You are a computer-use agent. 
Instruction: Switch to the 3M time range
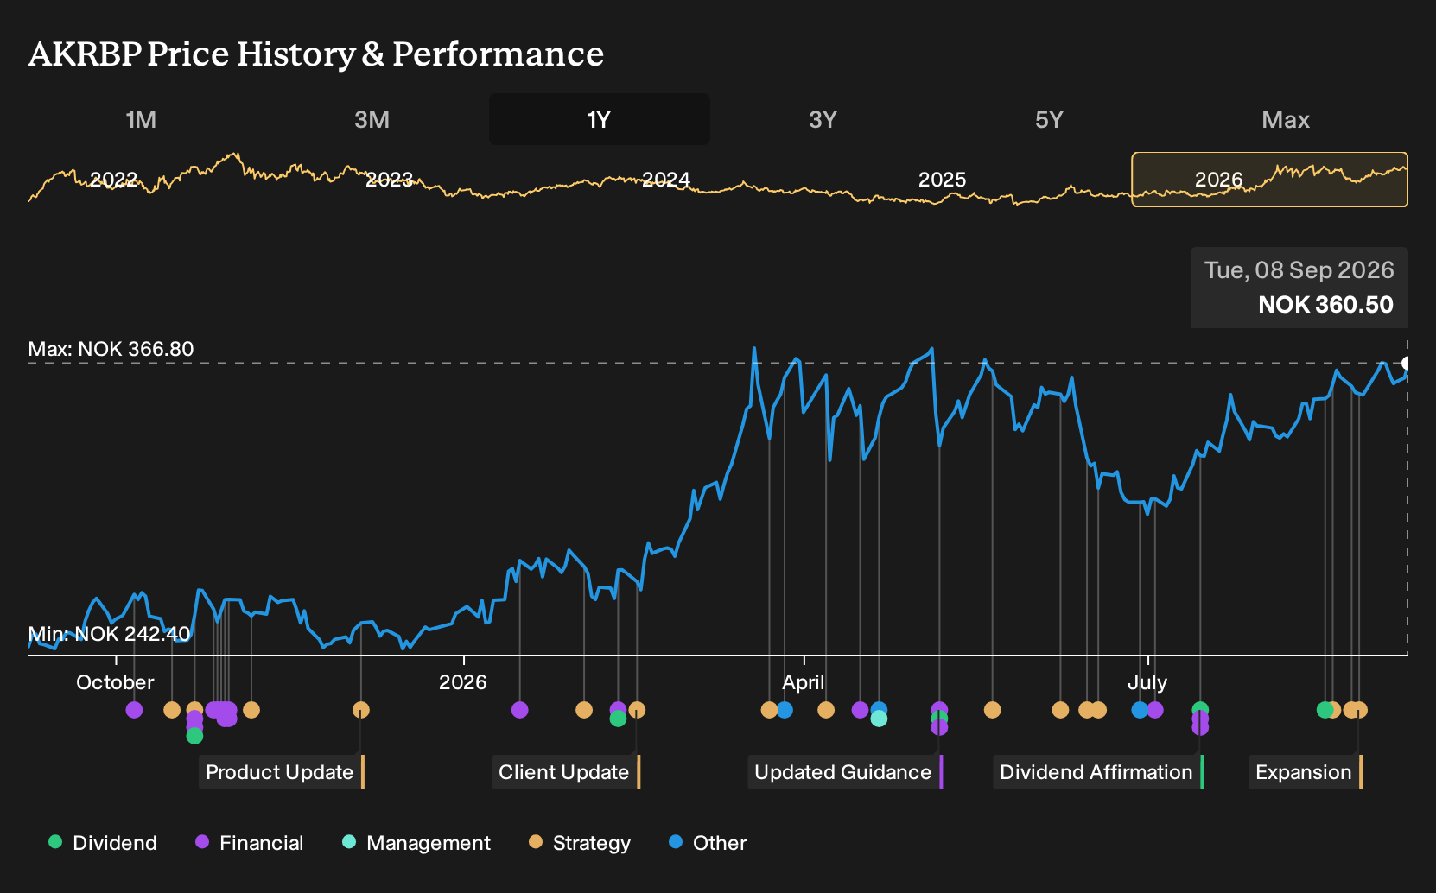[372, 119]
